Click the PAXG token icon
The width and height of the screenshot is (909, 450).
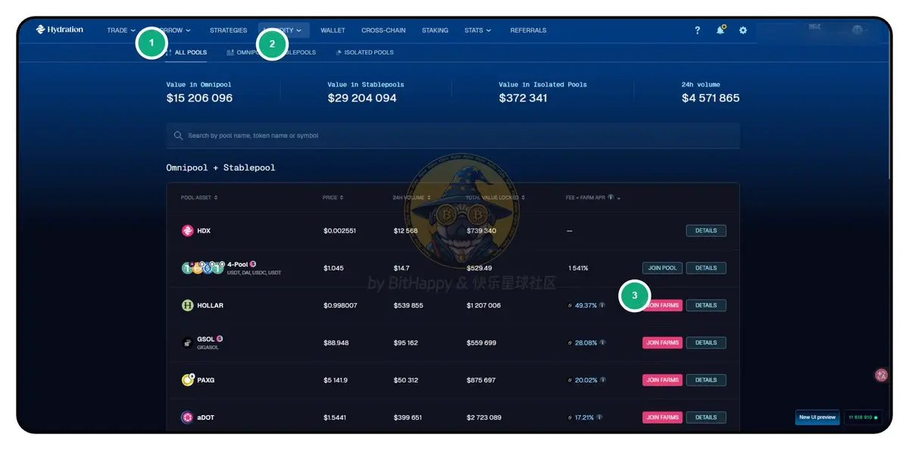point(188,380)
